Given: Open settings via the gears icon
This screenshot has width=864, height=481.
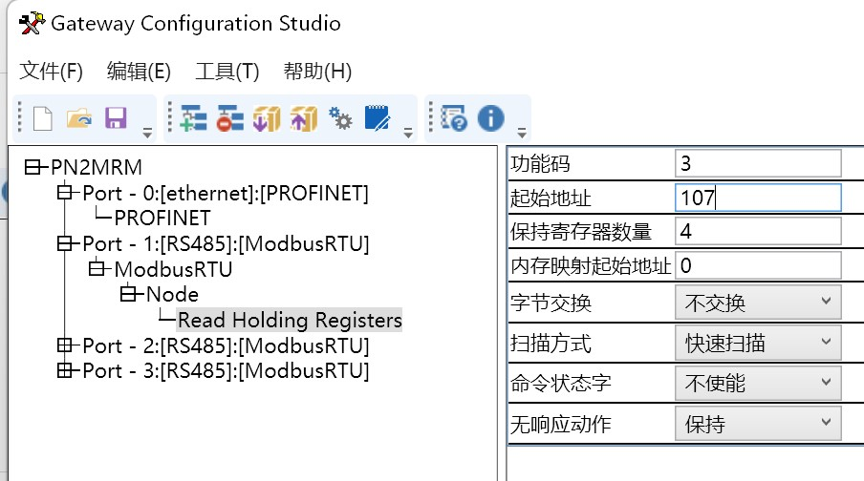Looking at the screenshot, I should tap(340, 118).
